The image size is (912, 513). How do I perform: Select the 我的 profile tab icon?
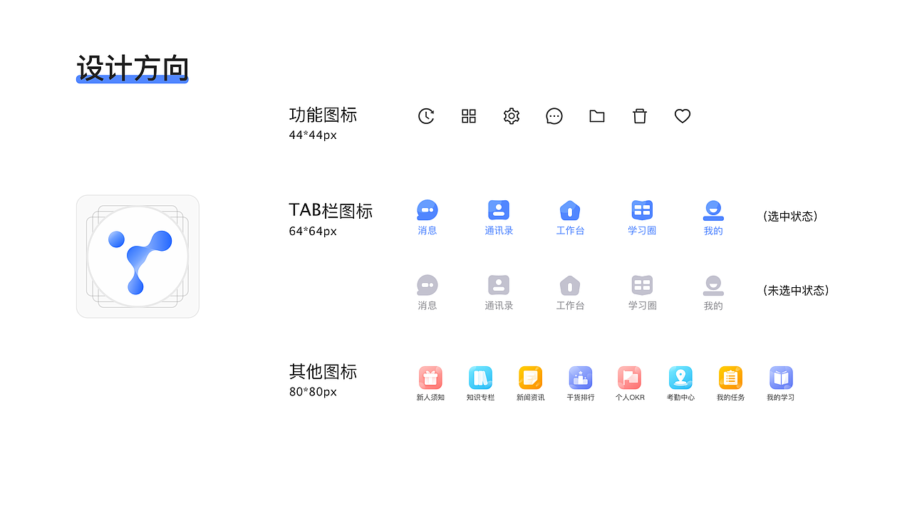pyautogui.click(x=713, y=210)
